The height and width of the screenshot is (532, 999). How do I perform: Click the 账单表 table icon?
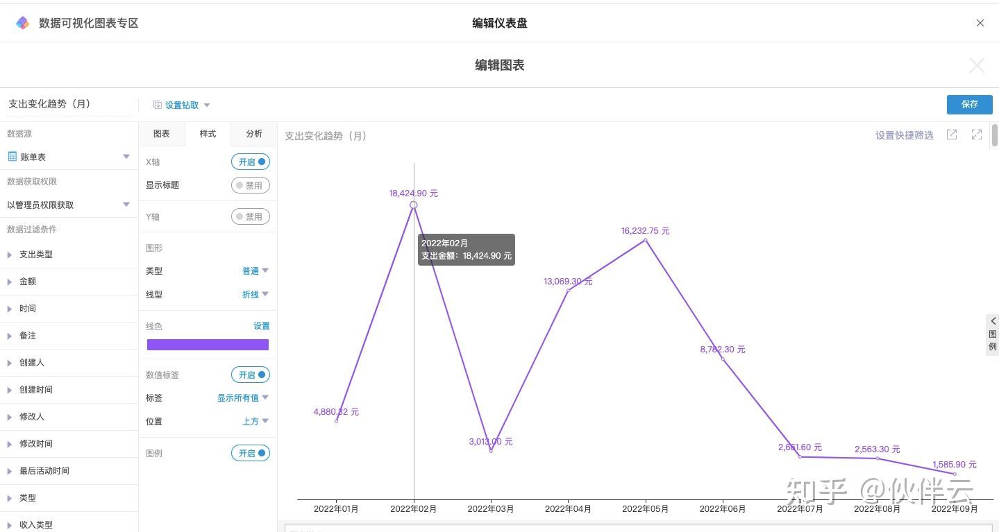point(12,157)
